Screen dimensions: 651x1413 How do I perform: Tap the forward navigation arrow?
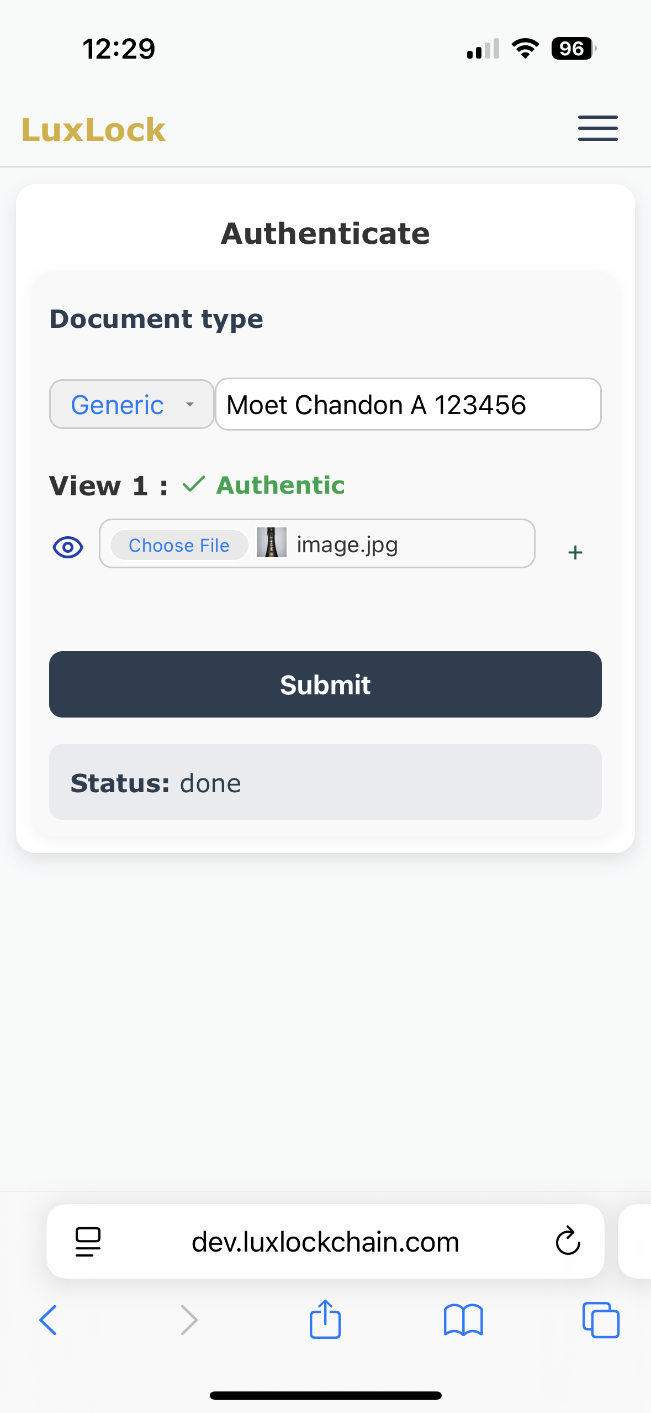[x=189, y=1320]
